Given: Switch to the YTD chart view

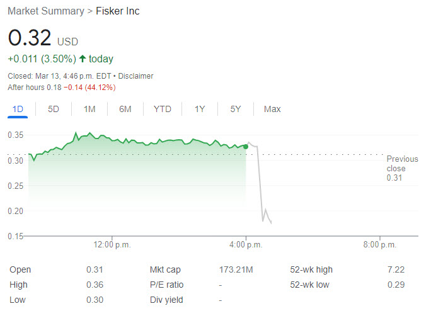Looking at the screenshot, I should [x=163, y=109].
